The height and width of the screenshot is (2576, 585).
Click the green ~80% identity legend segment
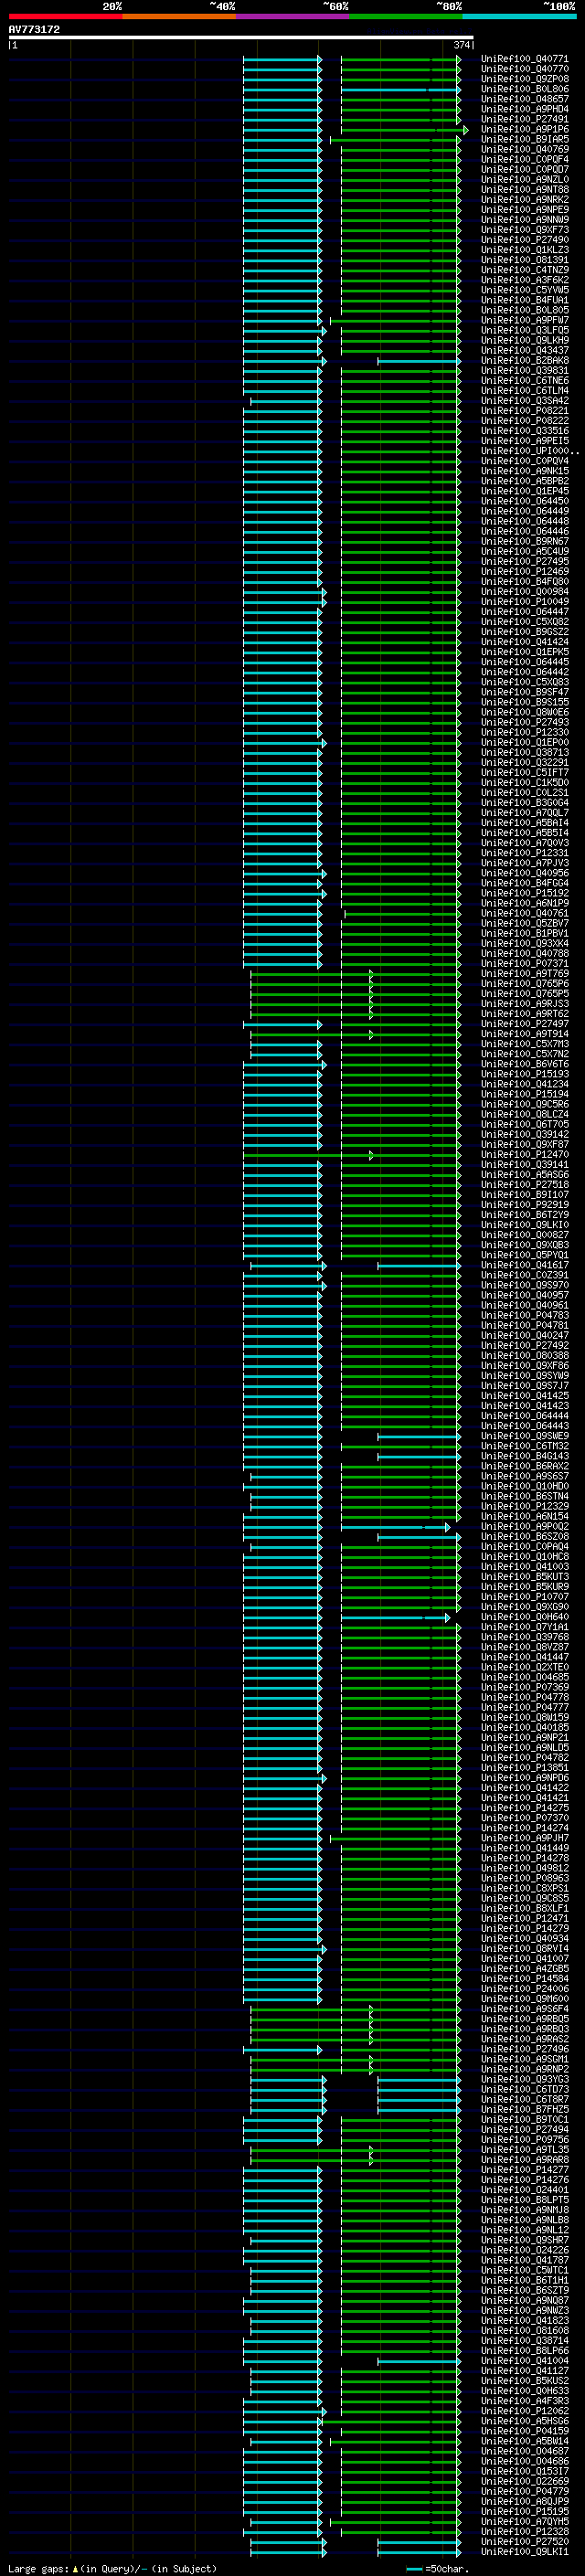tap(406, 16)
